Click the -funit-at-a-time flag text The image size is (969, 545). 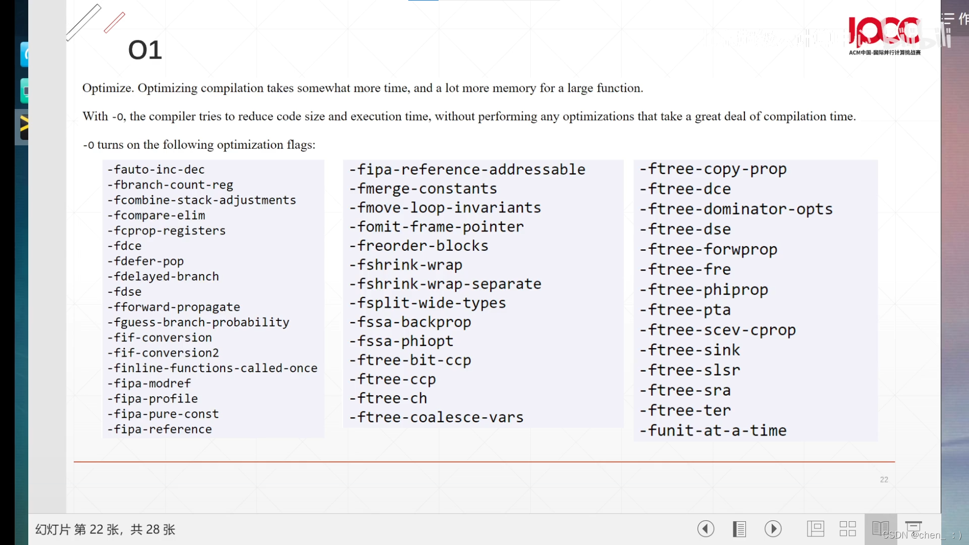pyautogui.click(x=713, y=430)
